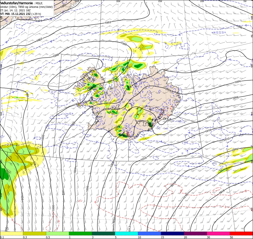The height and width of the screenshot is (239, 253).
Task: Click the olive 0.3–0.5 legend swatch
Action: (34, 233)
